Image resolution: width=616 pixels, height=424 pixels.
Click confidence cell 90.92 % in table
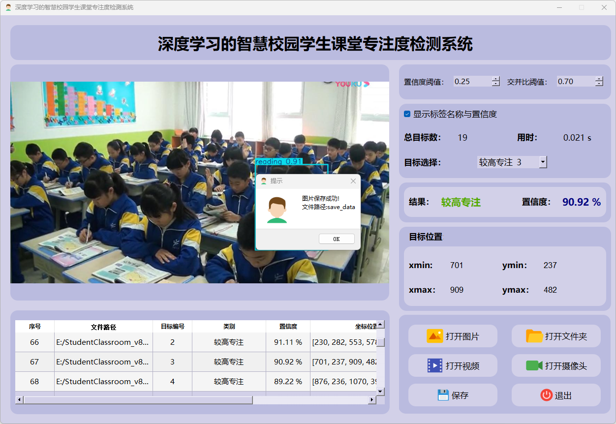coord(288,362)
